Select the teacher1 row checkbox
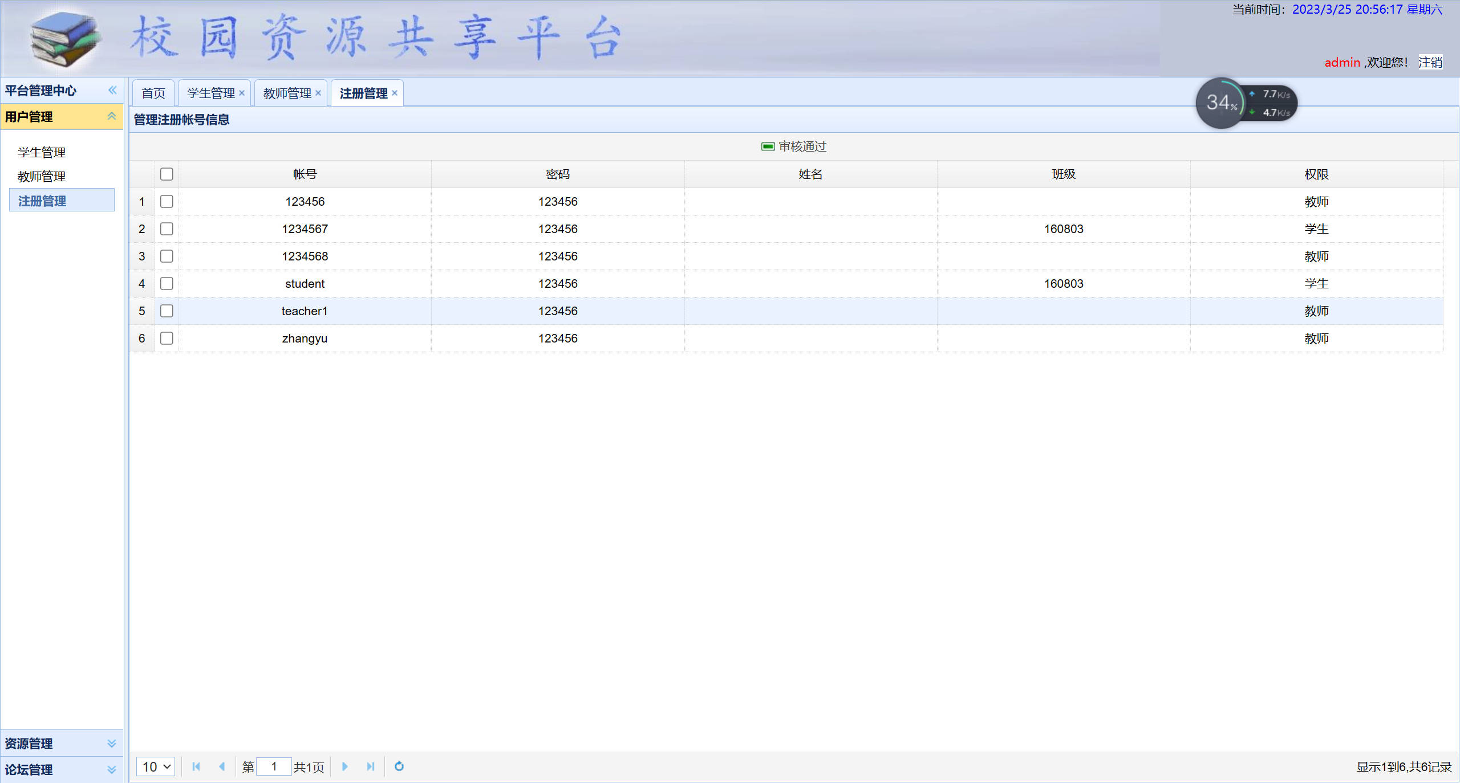This screenshot has width=1460, height=783. [167, 311]
